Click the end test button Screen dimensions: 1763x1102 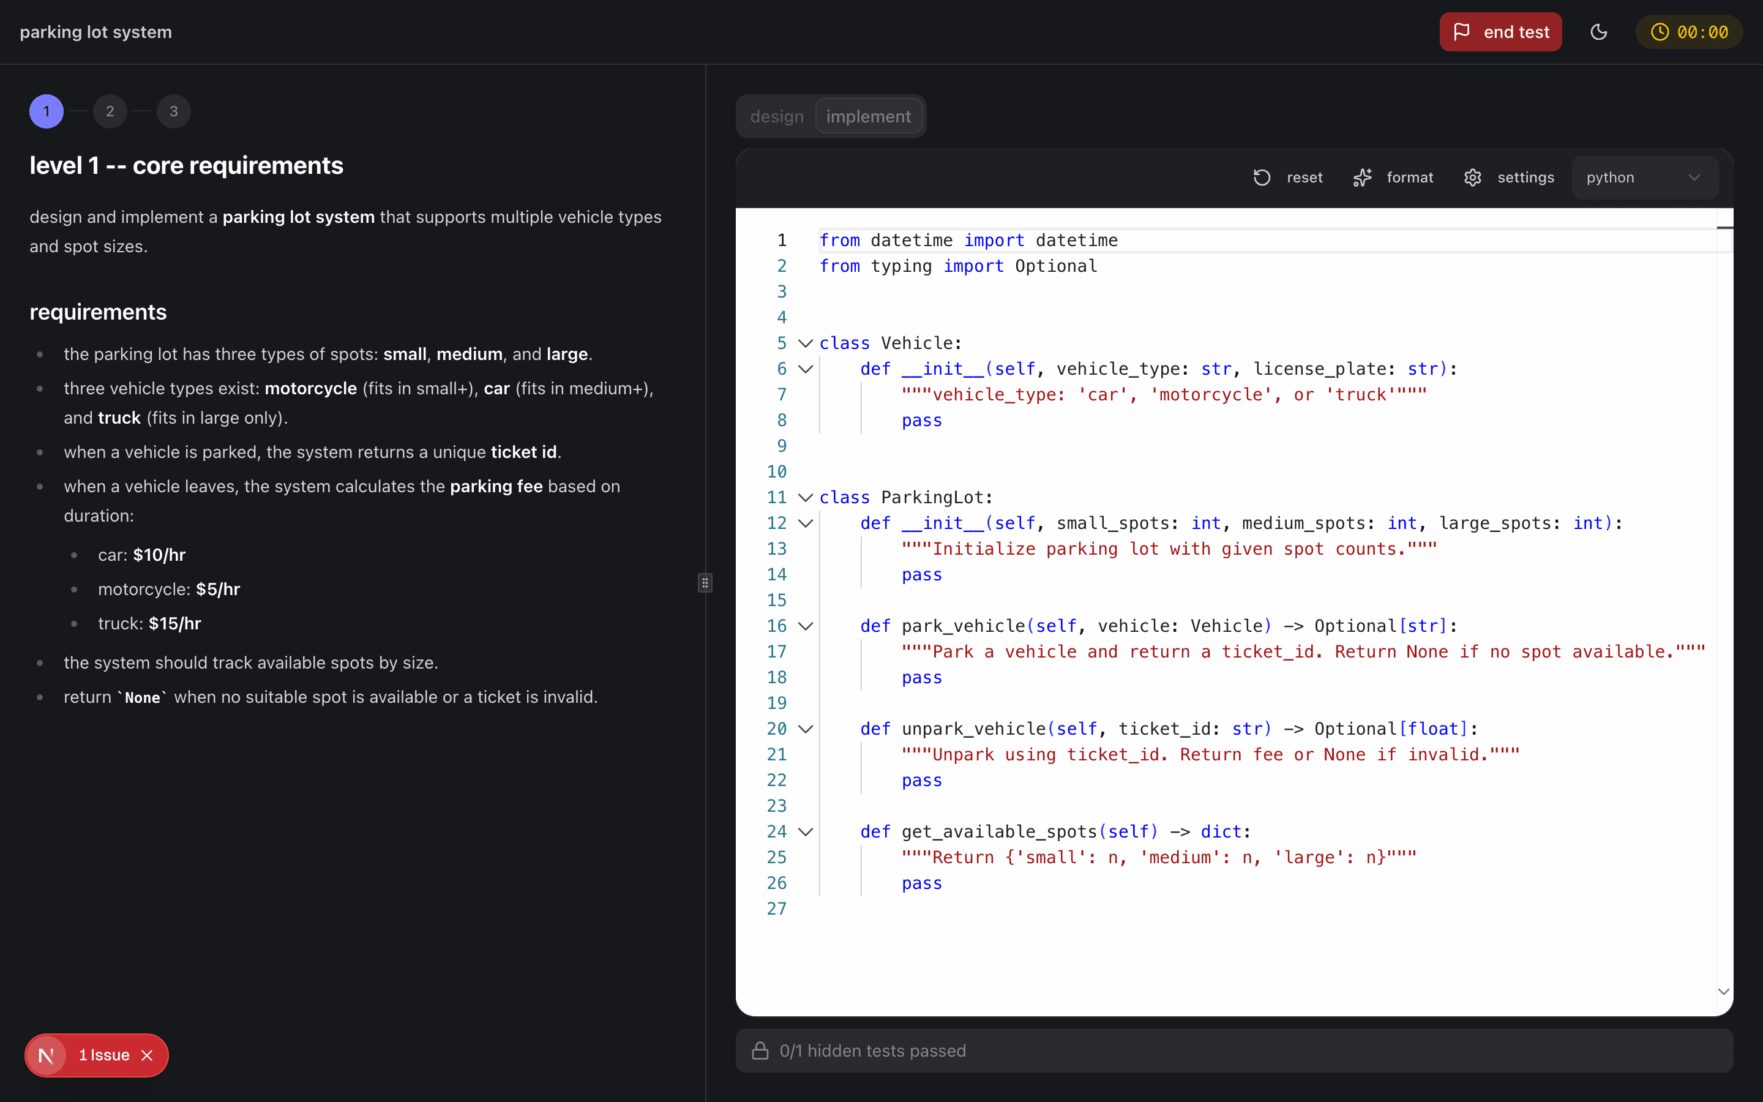click(x=1500, y=32)
